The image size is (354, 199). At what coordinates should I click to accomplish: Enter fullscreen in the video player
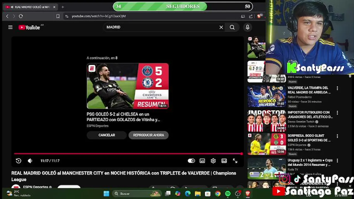pyautogui.click(x=235, y=161)
